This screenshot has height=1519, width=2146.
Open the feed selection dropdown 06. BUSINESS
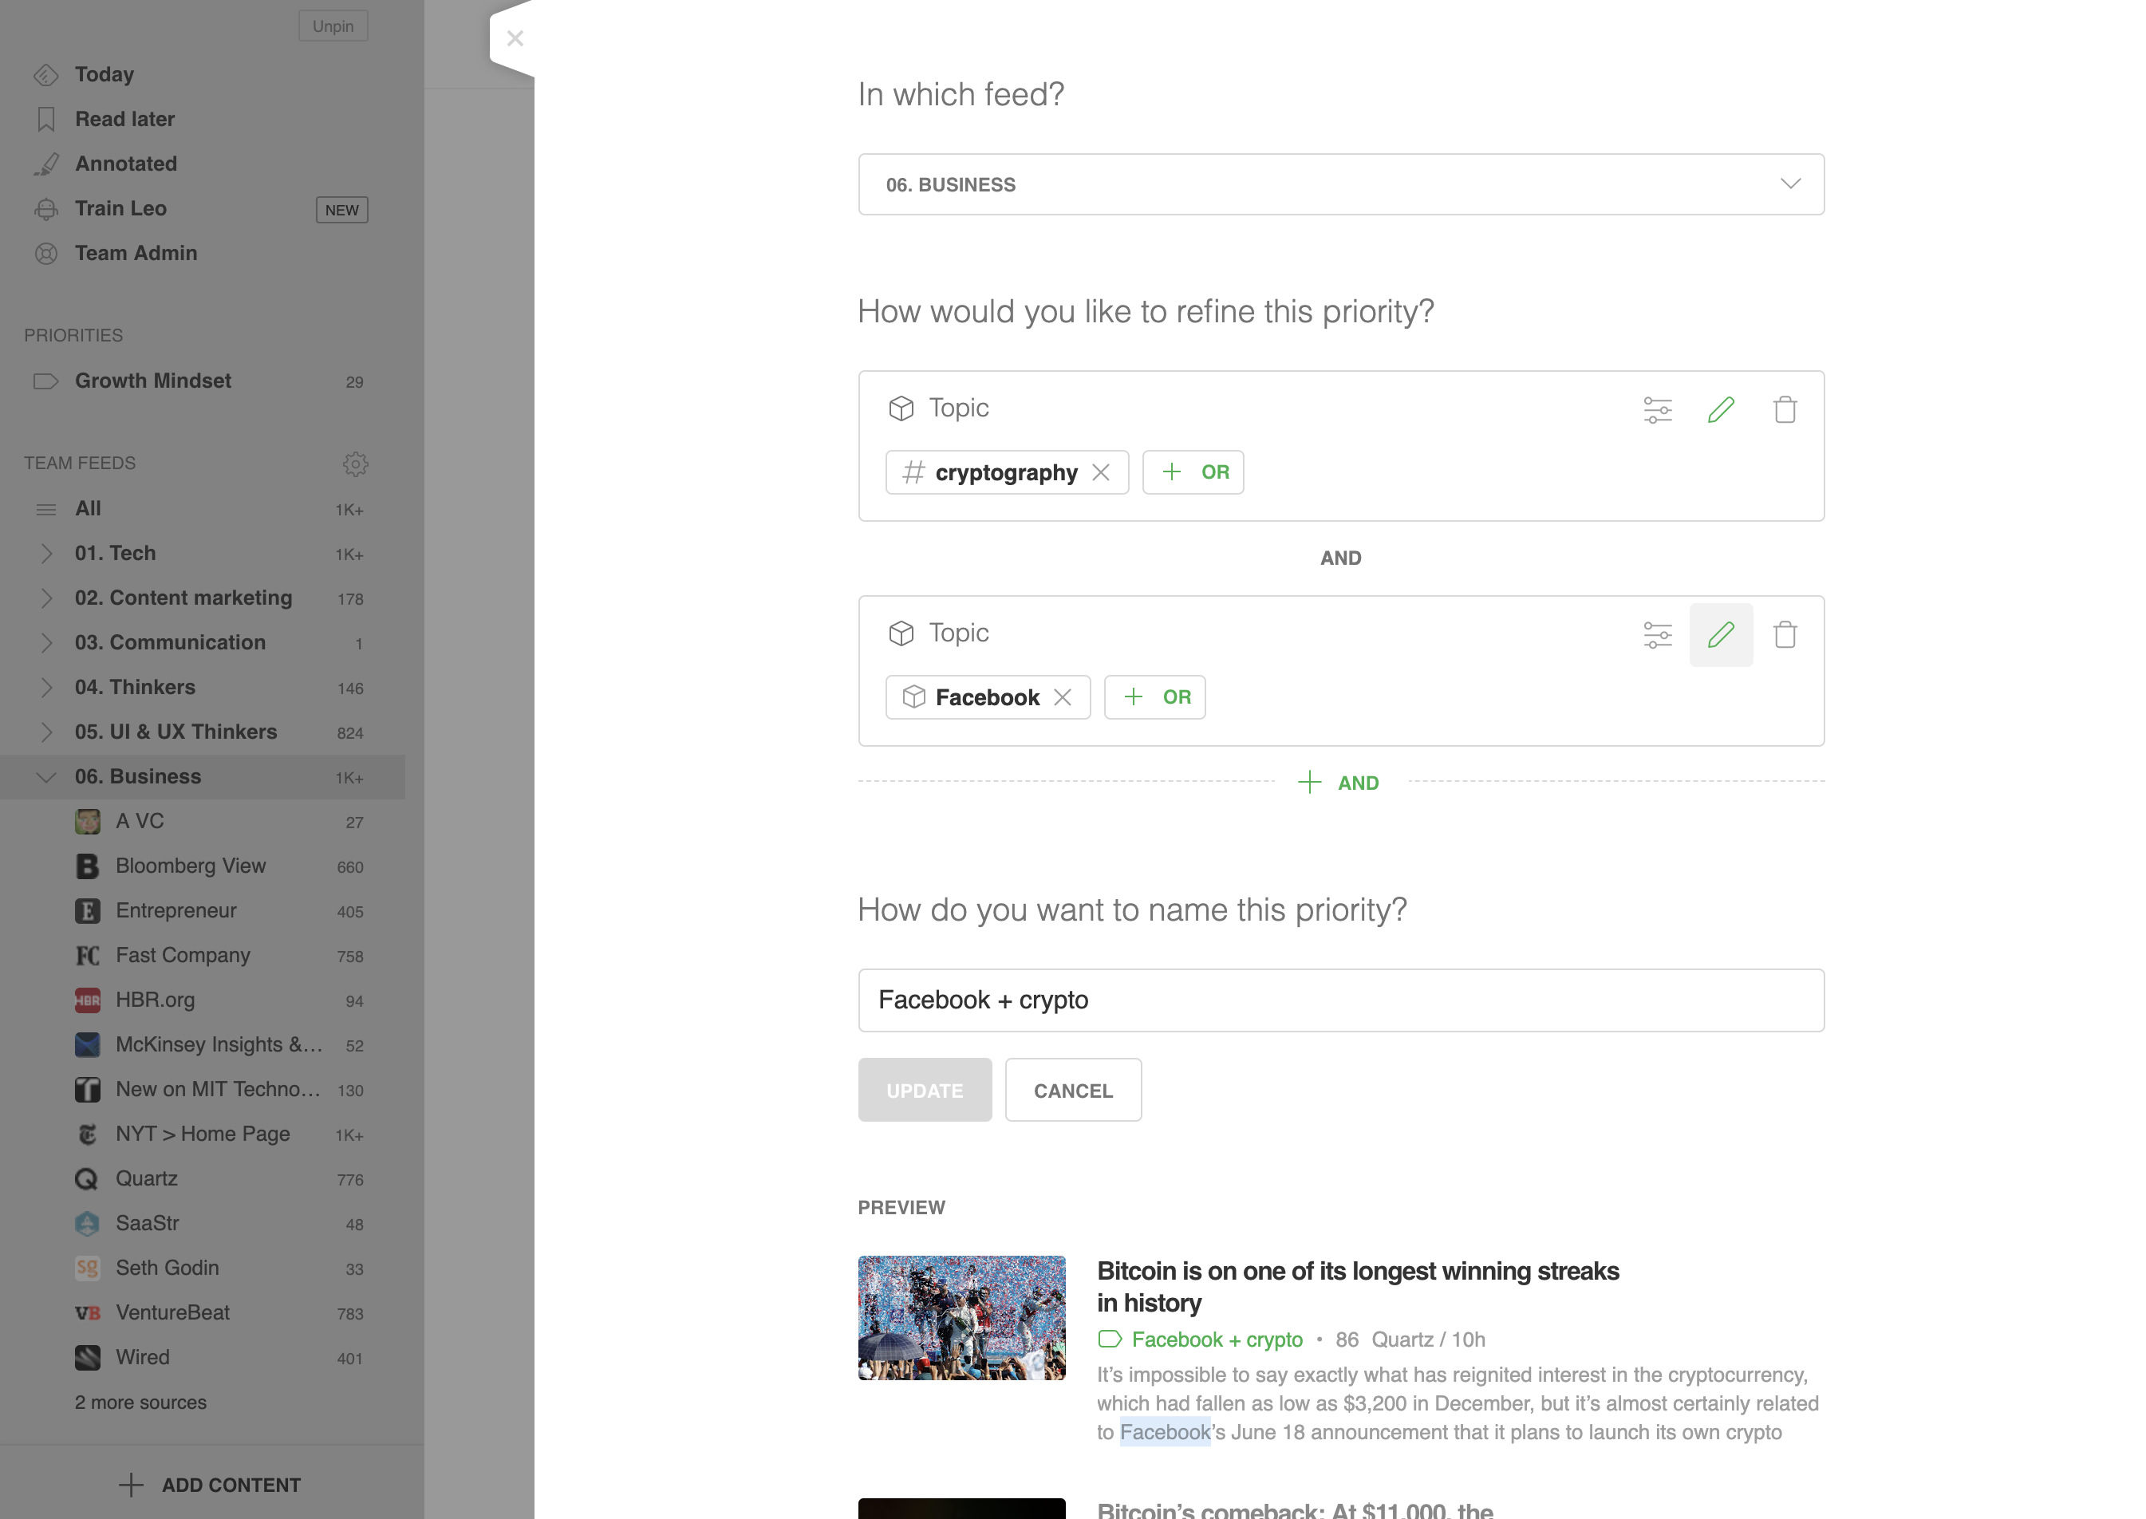click(x=1340, y=184)
